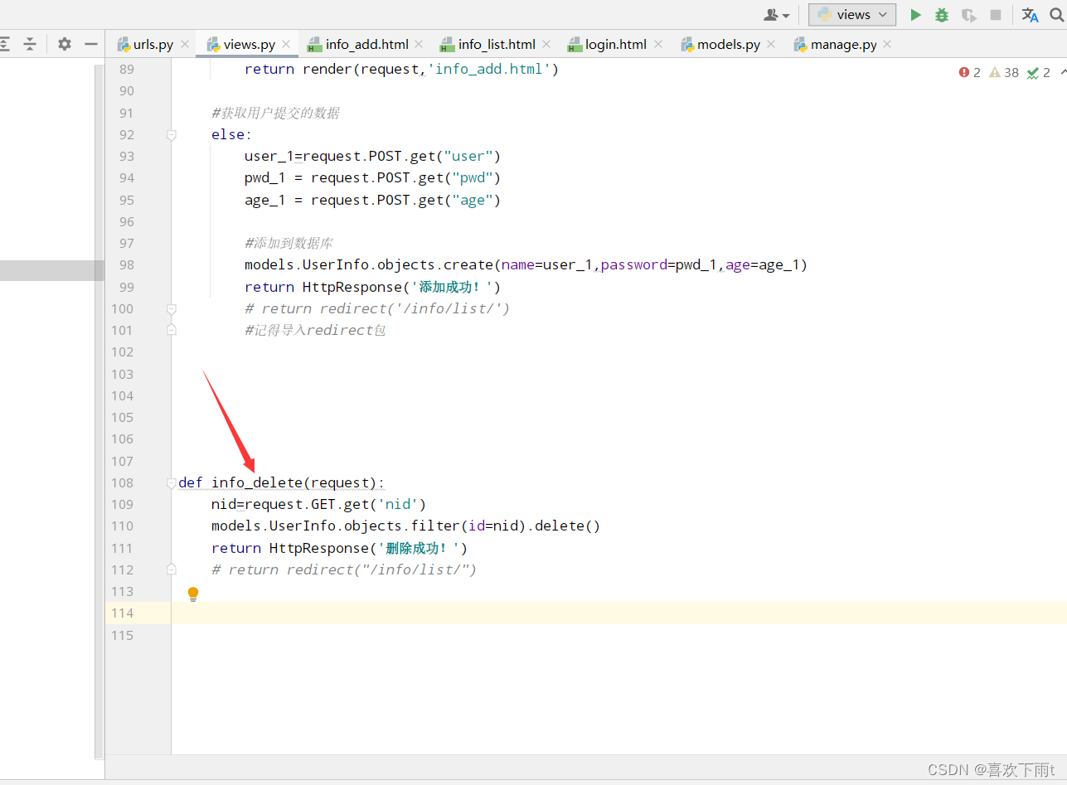Open project panel settings gear
This screenshot has width=1067, height=785.
pos(65,44)
